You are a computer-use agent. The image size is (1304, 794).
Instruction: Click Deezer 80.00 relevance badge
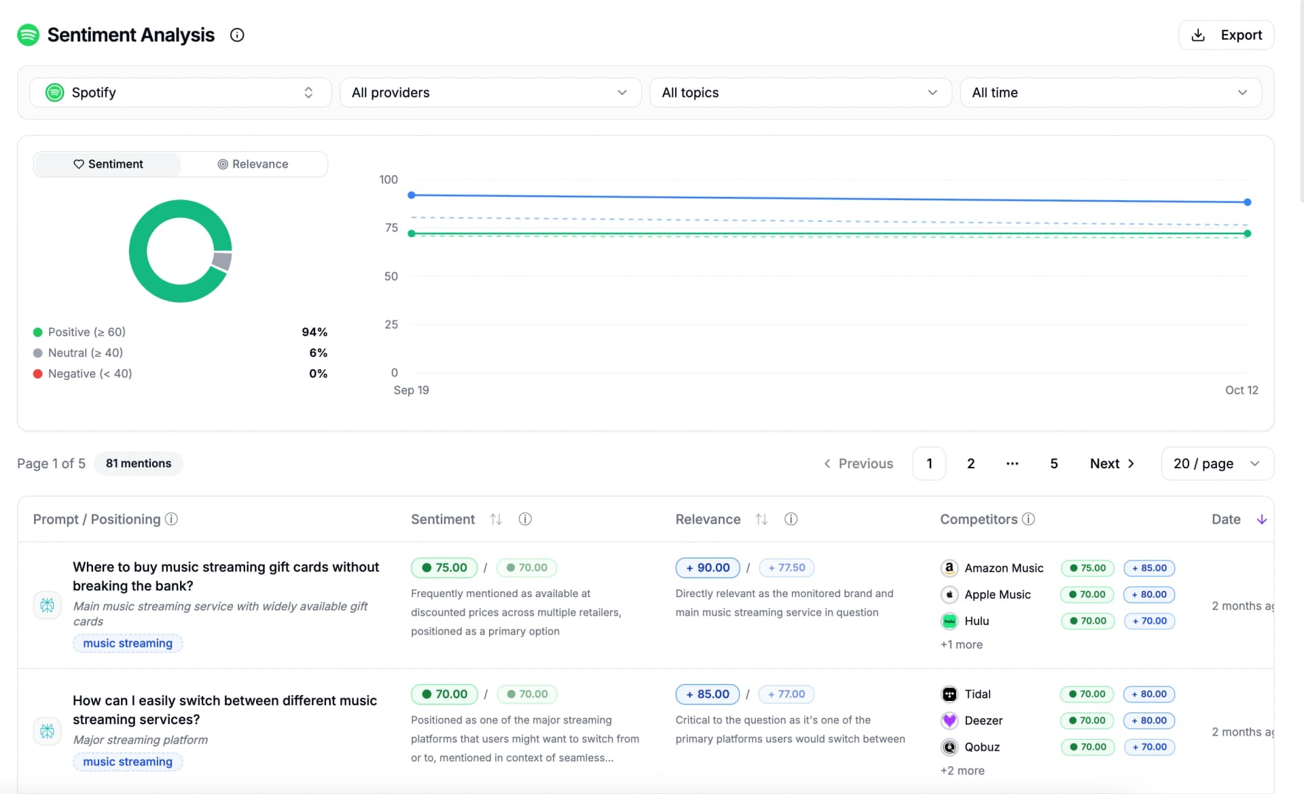pos(1149,721)
